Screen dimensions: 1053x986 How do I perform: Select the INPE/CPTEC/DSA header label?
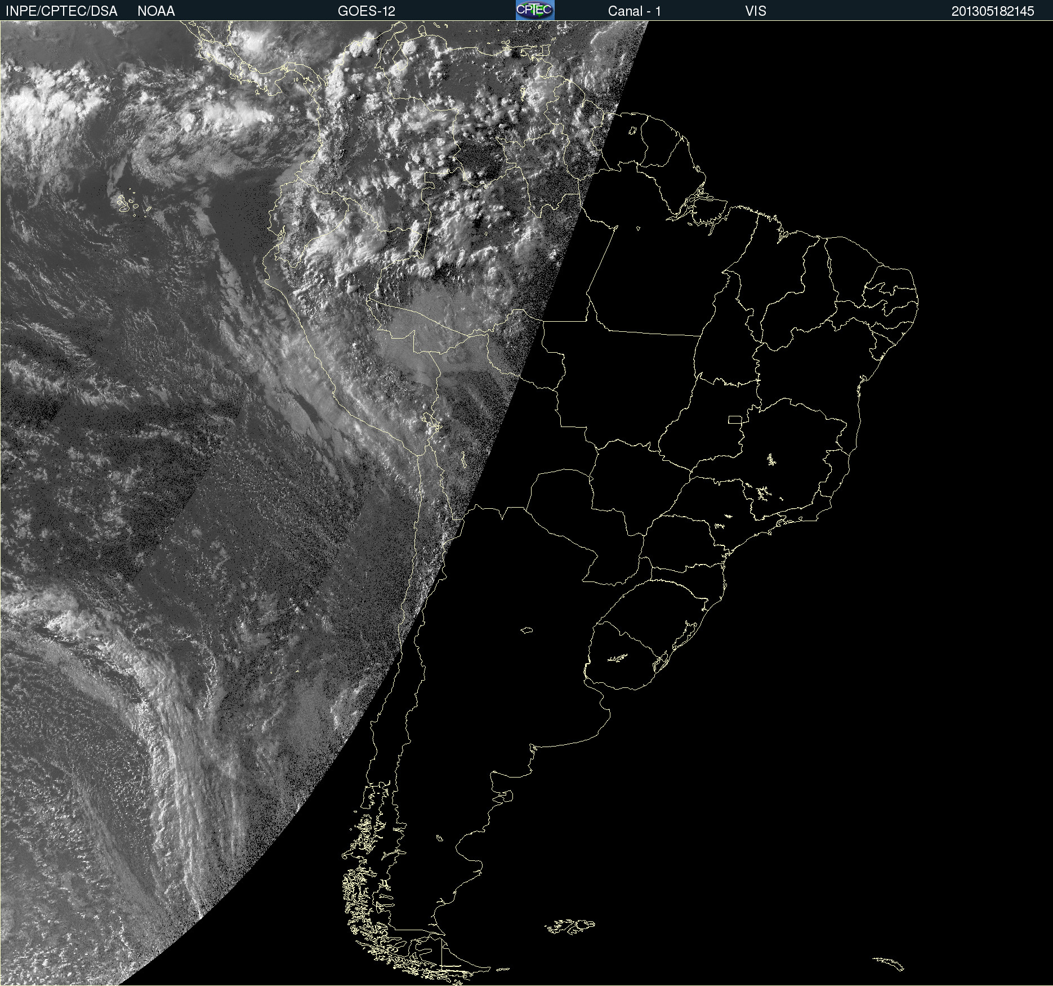[x=61, y=11]
